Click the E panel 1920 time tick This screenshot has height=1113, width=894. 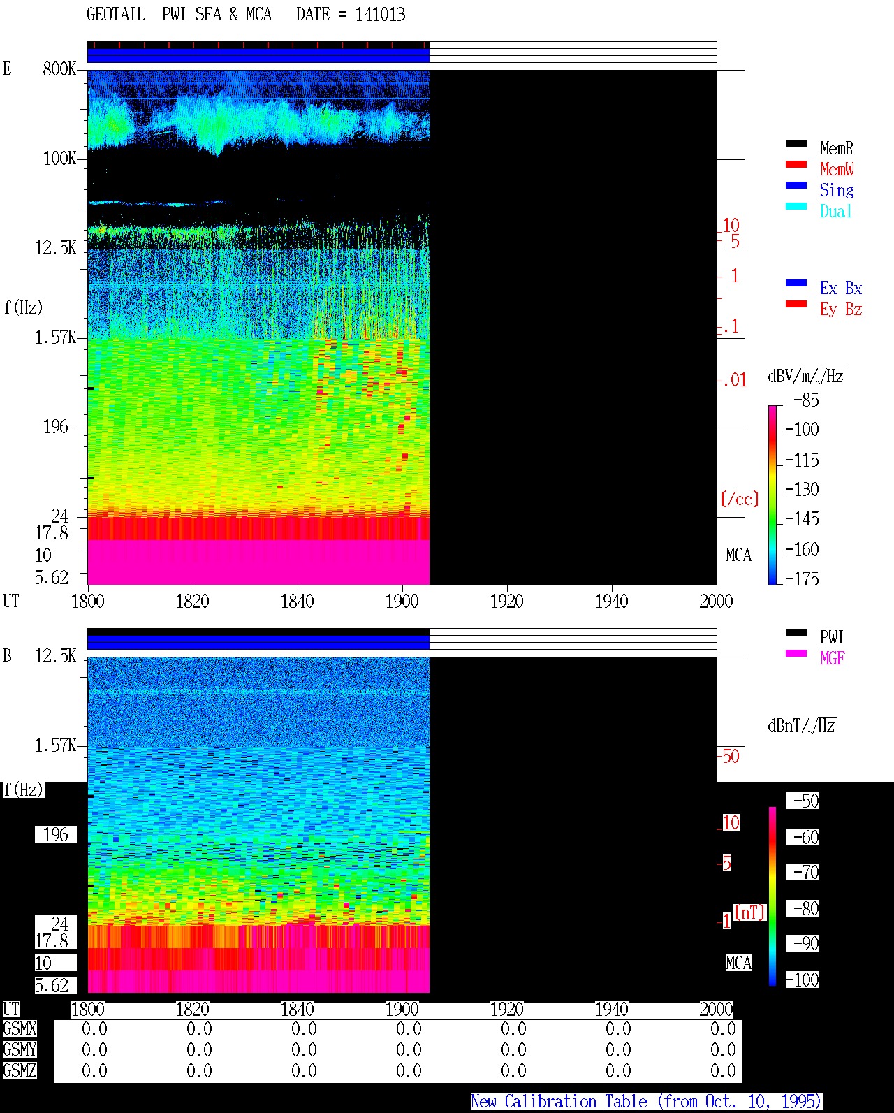click(507, 601)
